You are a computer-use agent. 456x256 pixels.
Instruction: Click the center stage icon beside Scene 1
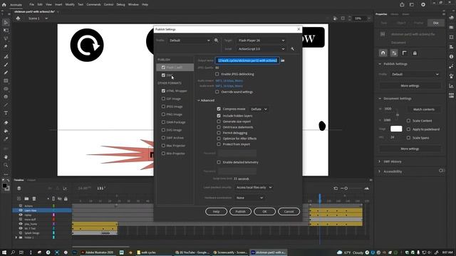pyautogui.click(x=18, y=18)
